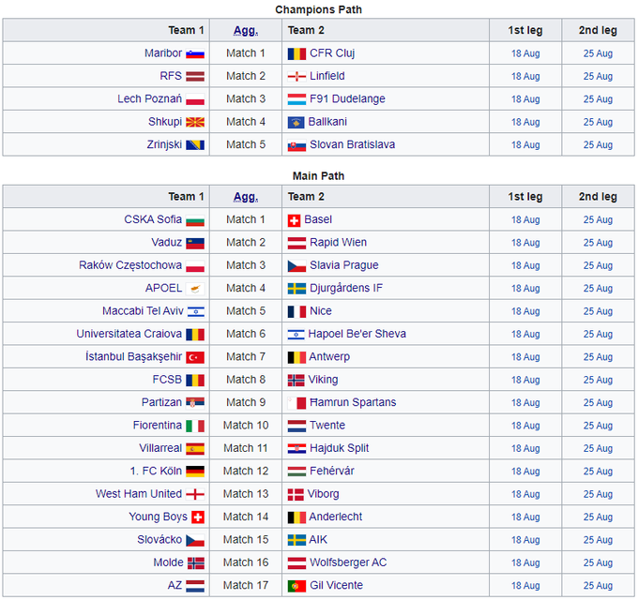This screenshot has width=638, height=600.
Task: Click the Swiss flag beside Basel
Action: 295,219
